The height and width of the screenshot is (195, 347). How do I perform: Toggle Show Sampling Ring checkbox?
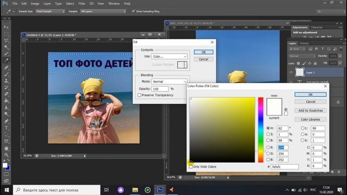tap(133, 11)
